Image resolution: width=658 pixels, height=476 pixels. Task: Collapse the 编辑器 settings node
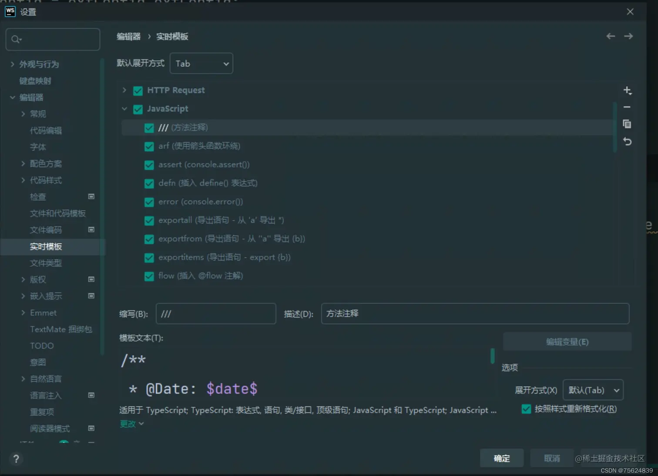[x=12, y=97]
